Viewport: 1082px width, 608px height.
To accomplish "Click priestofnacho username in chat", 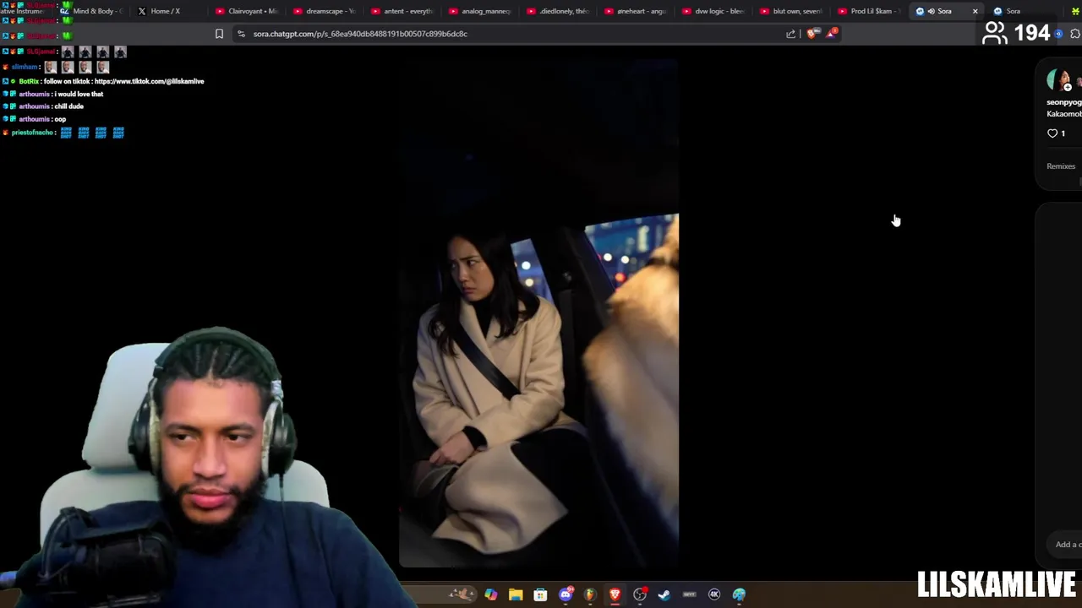I will pos(33,133).
